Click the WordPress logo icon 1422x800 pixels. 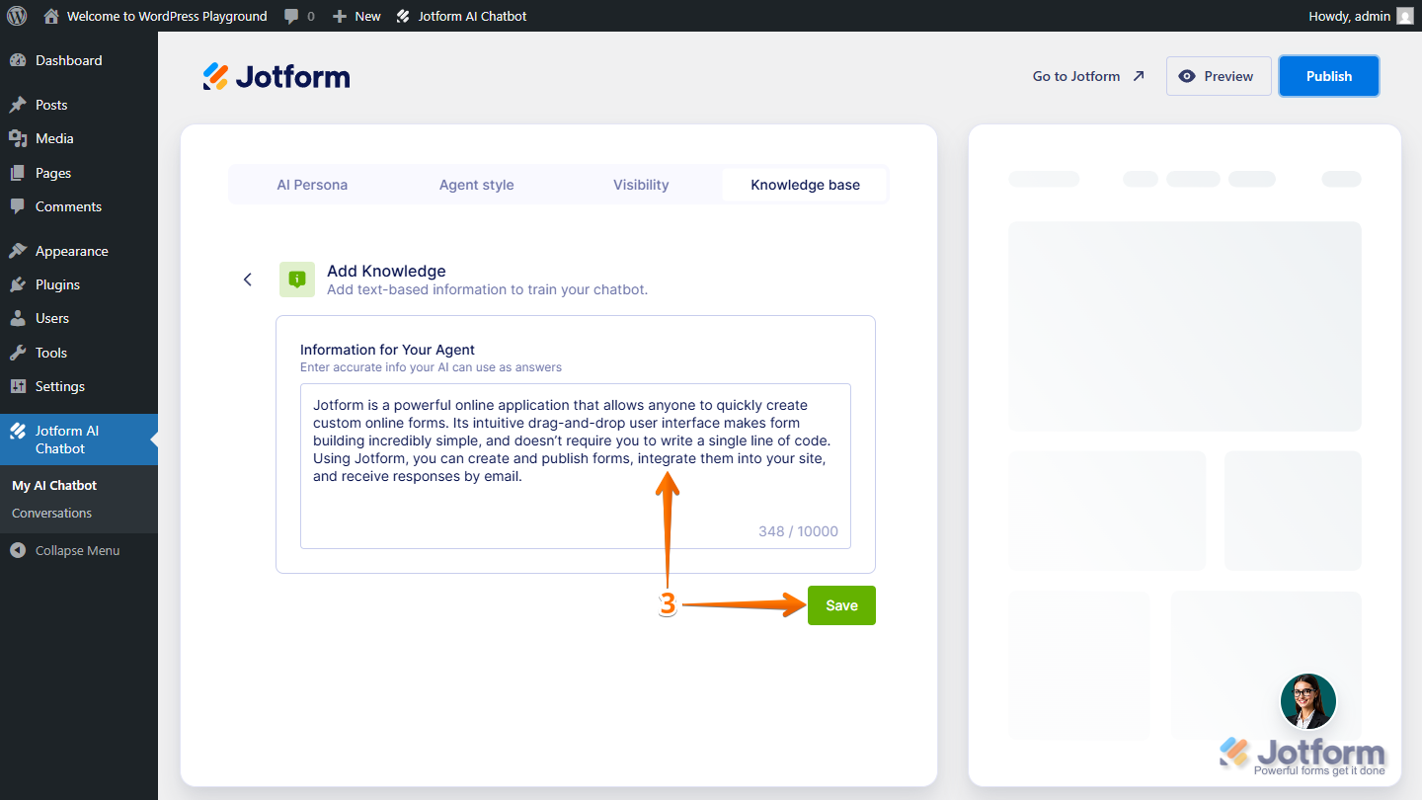point(17,16)
